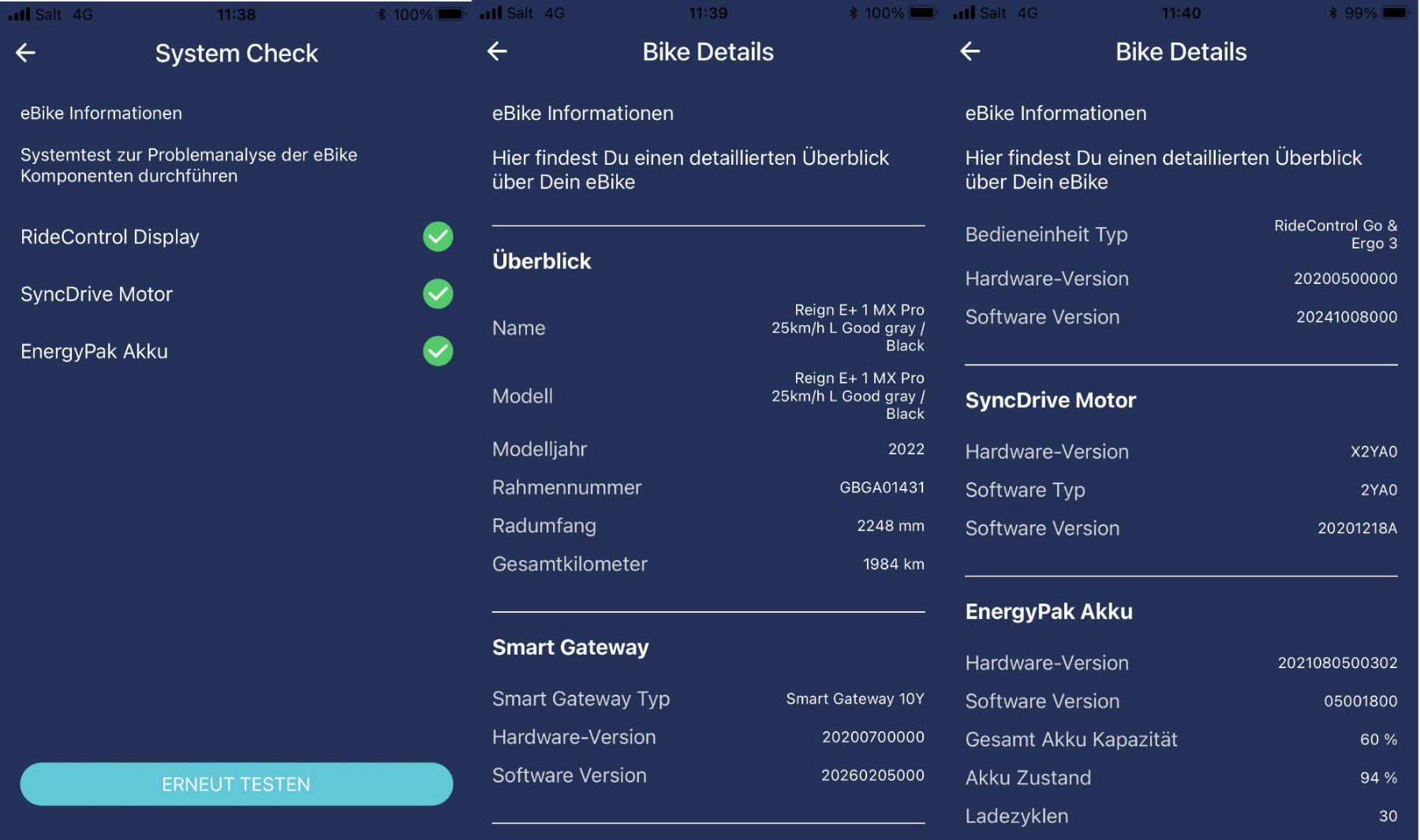This screenshot has height=840, width=1420.
Task: Tap the Akku Zustand 94 % value
Action: pos(1378,778)
